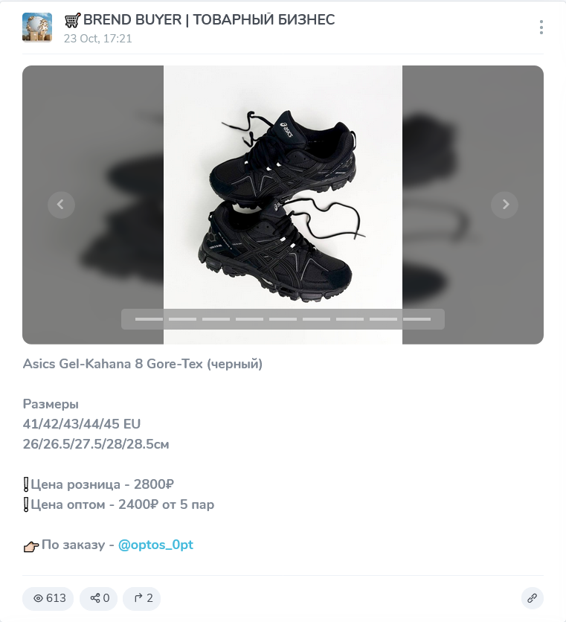Open the three-dot post options menu

[541, 28]
